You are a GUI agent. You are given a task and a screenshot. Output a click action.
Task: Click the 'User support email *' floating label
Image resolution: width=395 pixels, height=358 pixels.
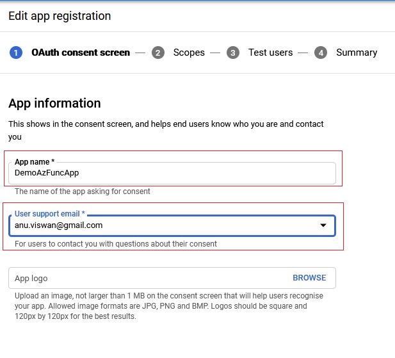(50, 213)
